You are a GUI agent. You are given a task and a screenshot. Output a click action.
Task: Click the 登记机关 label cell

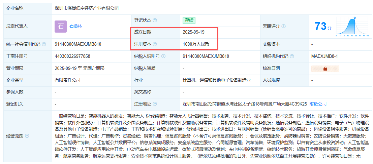[x=28, y=104]
